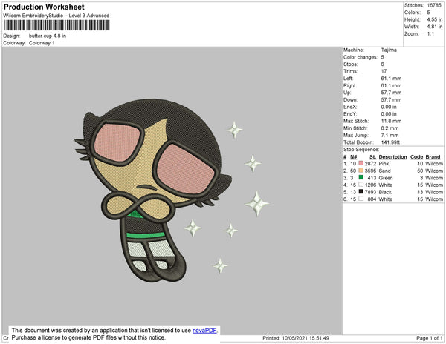Click the 'Left:' label
The width and height of the screenshot is (446, 344).
(x=348, y=79)
